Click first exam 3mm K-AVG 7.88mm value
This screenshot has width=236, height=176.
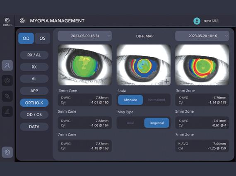click(102, 98)
